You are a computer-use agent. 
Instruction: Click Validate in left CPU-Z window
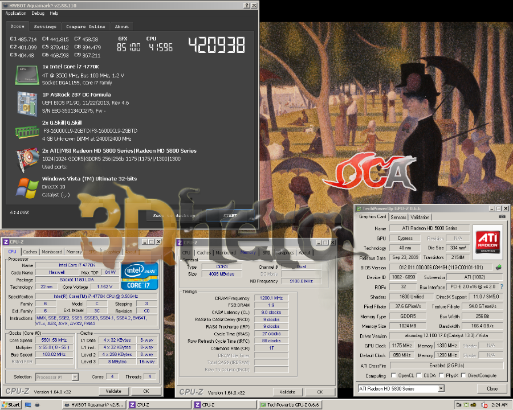[x=113, y=391]
